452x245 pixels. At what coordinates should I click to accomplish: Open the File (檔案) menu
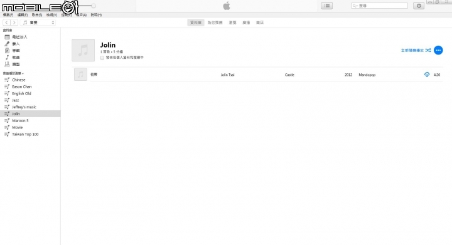click(8, 15)
